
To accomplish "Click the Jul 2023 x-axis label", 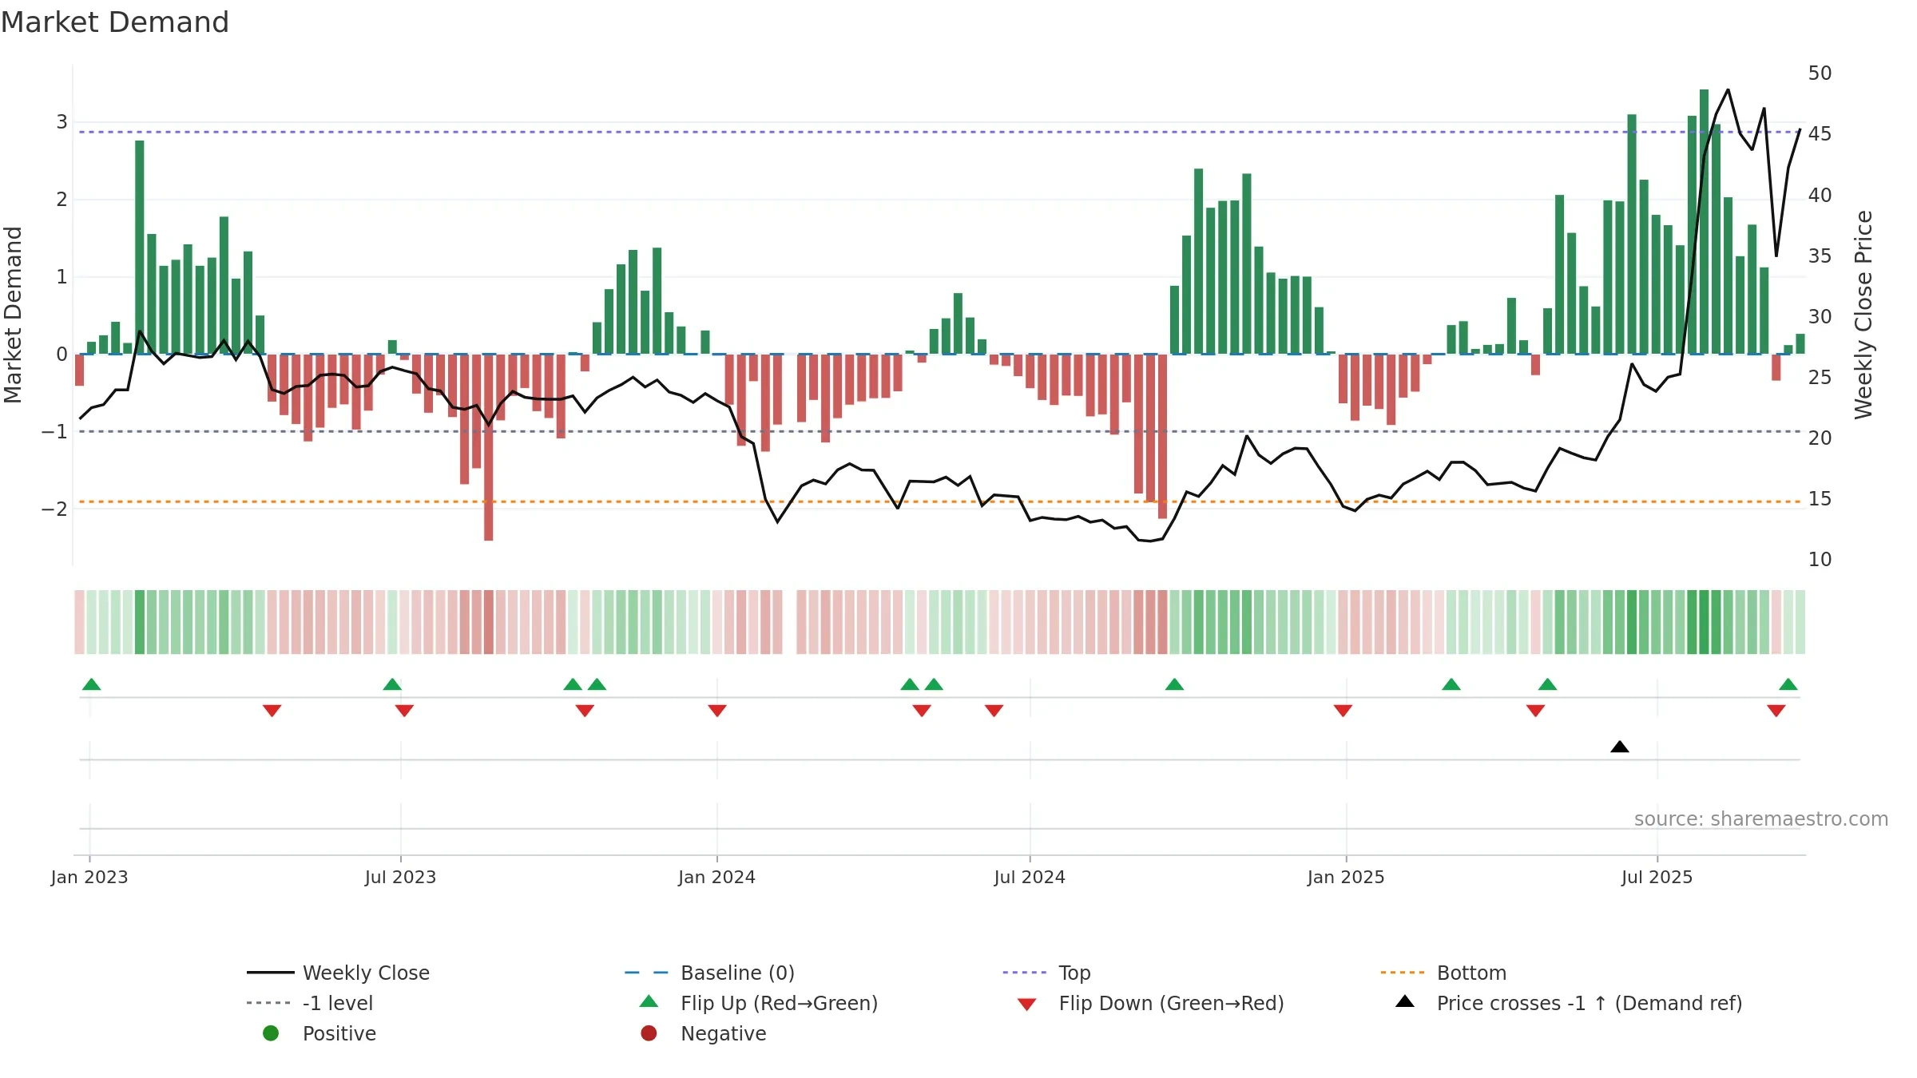I will click(x=401, y=878).
